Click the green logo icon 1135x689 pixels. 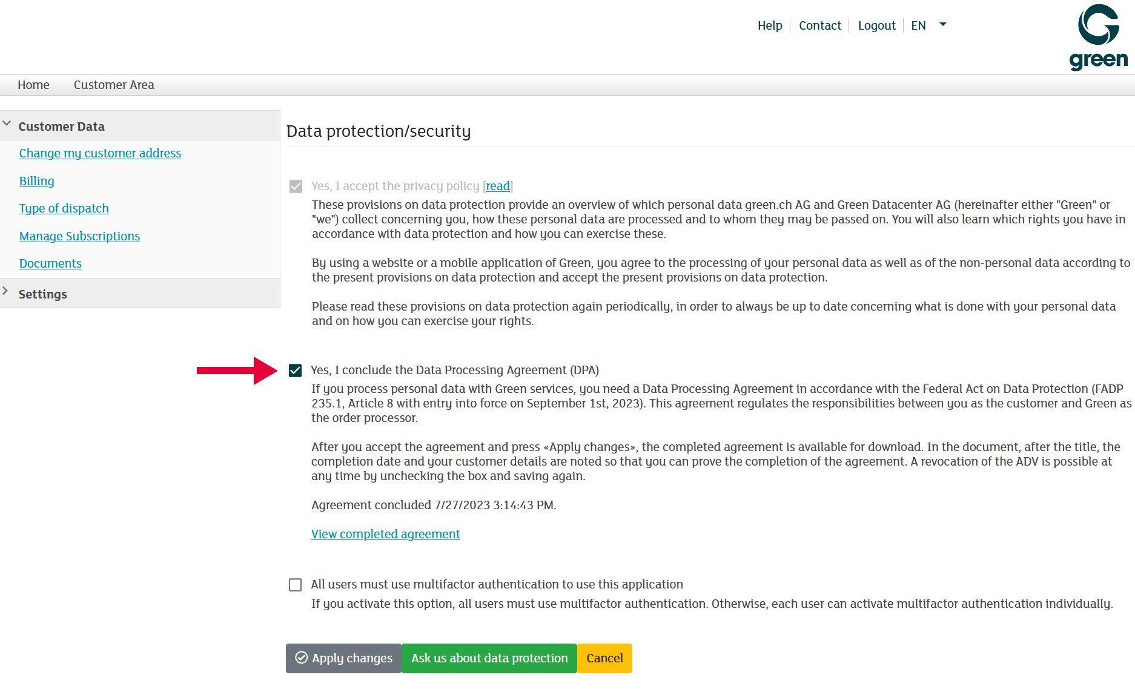(1098, 36)
